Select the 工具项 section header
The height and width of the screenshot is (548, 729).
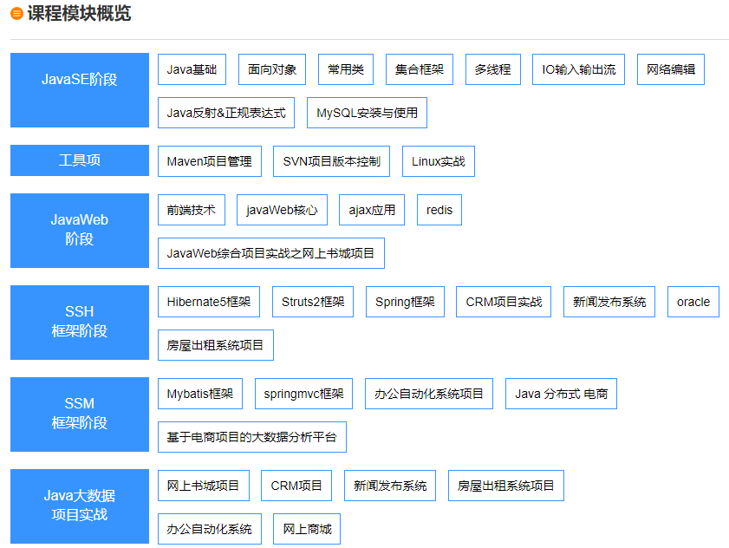click(x=79, y=160)
